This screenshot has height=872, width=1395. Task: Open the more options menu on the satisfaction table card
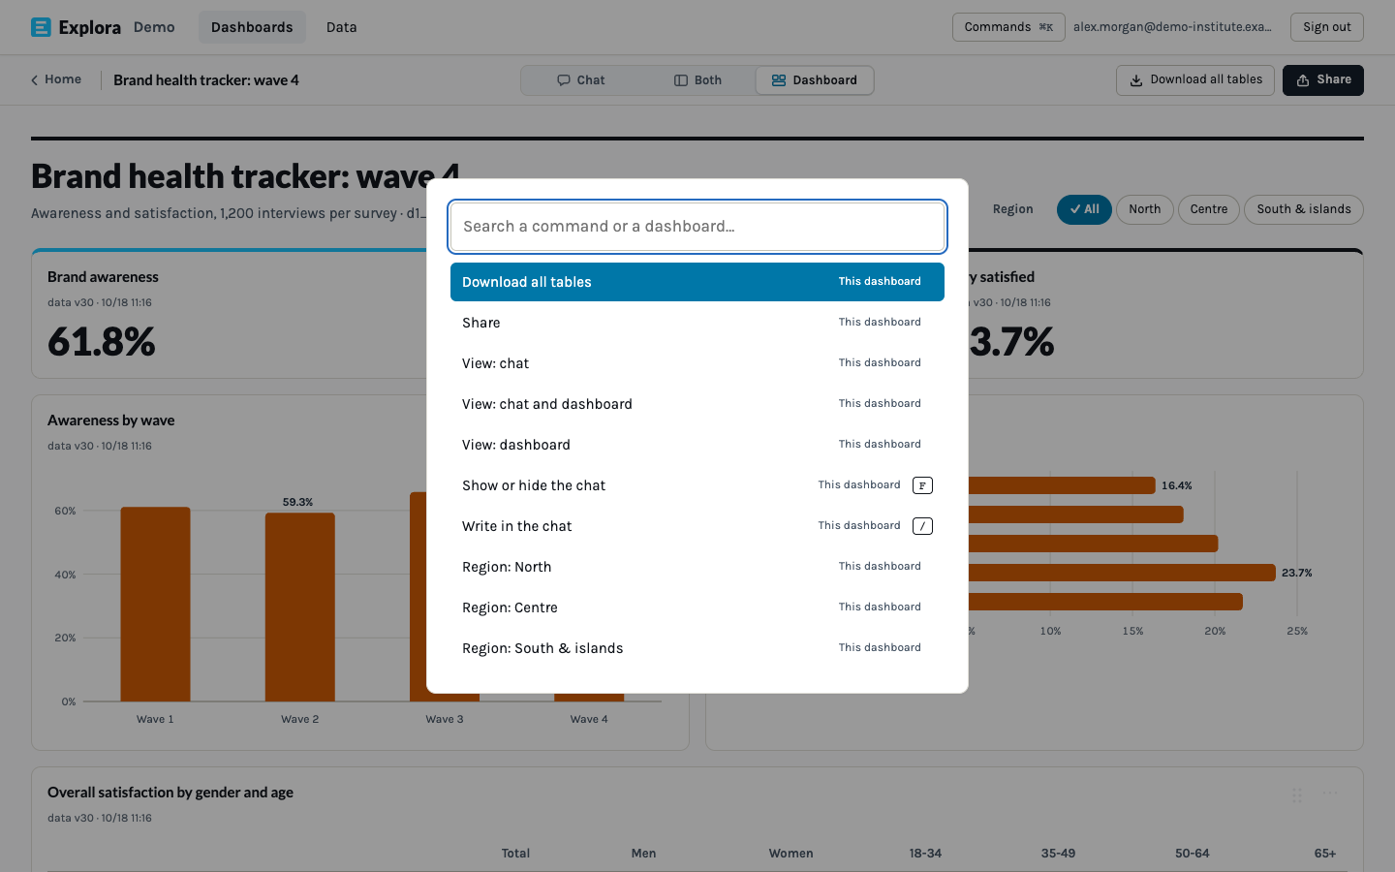1330,794
